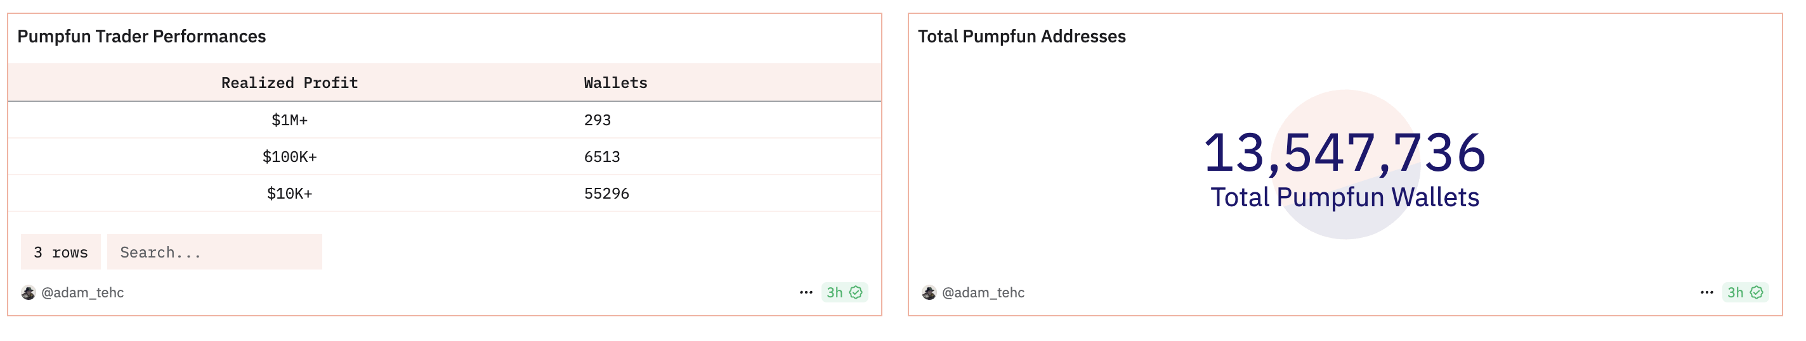1806x341 pixels.
Task: Click the 13,547,736 counter value
Action: pyautogui.click(x=1345, y=152)
